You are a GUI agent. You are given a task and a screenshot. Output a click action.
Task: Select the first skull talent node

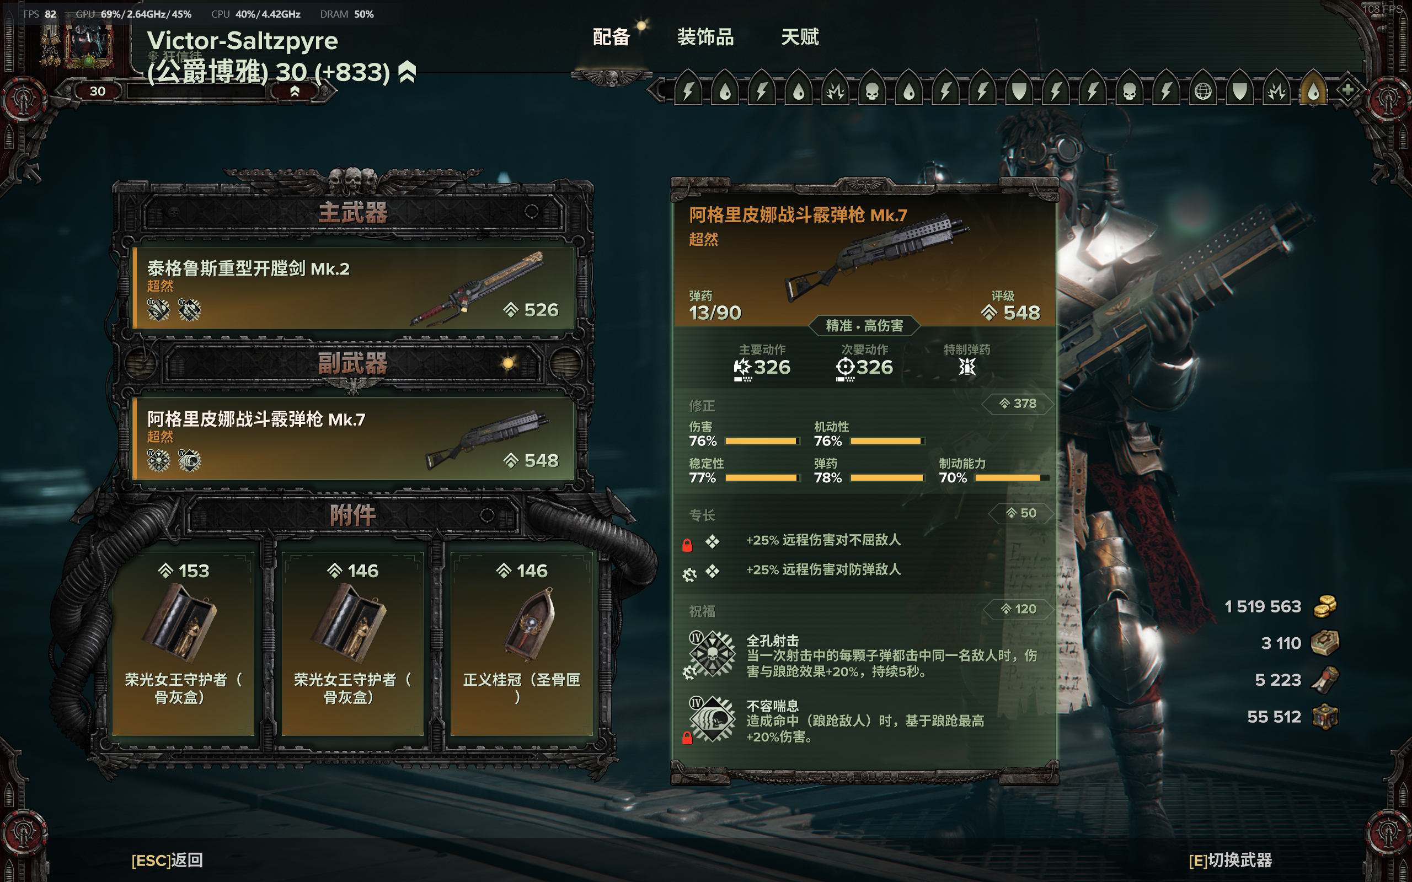click(x=871, y=90)
